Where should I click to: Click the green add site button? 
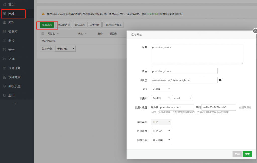pos(47,25)
